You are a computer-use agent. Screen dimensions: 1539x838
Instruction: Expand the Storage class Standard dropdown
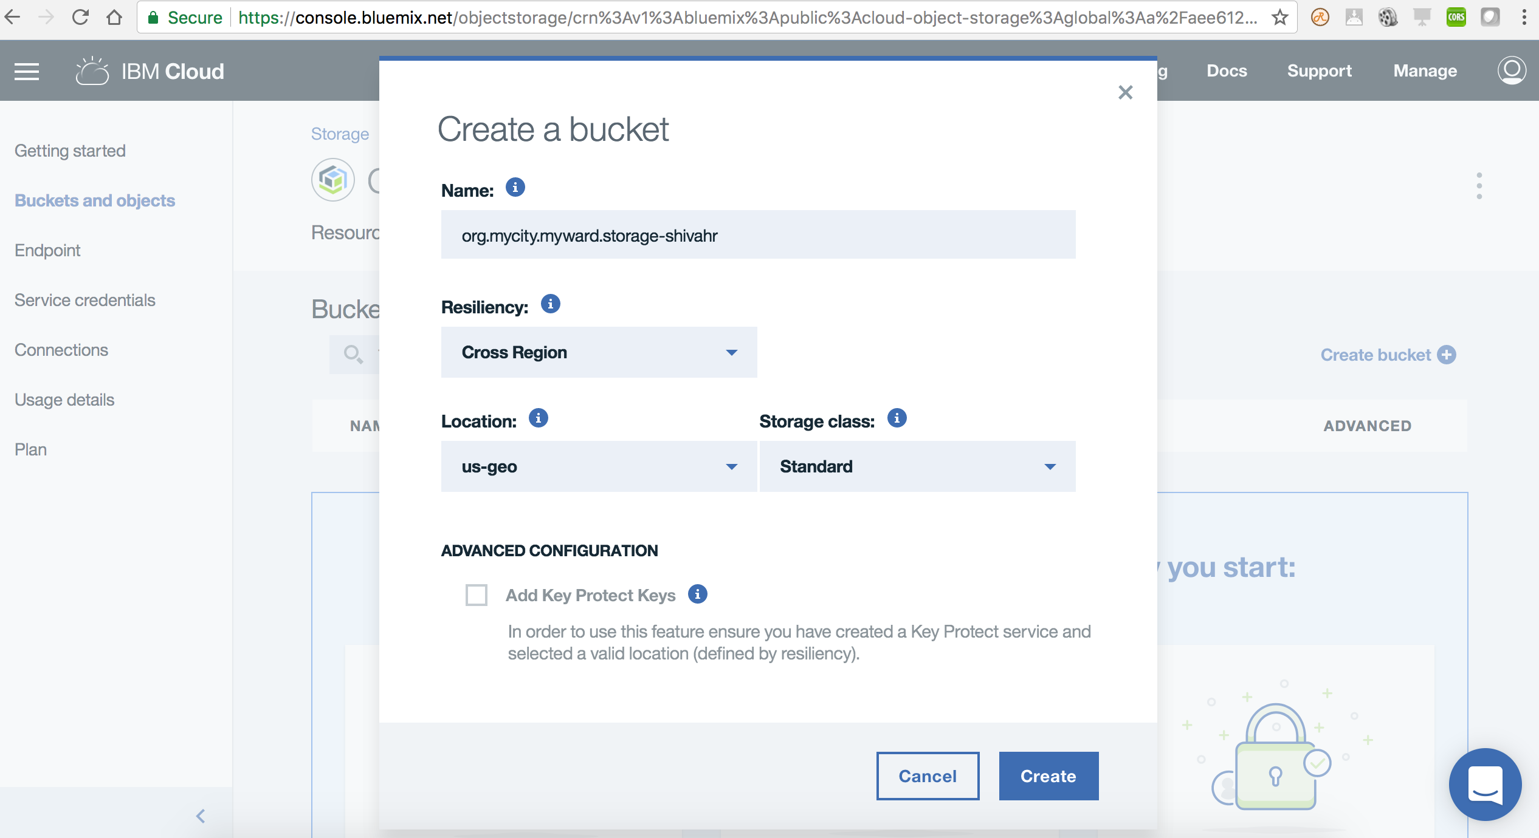click(917, 466)
